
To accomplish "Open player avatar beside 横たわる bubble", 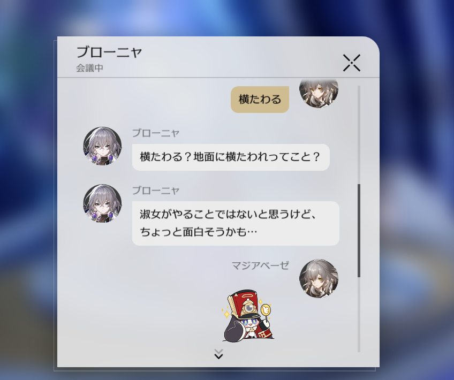I will tap(319, 92).
